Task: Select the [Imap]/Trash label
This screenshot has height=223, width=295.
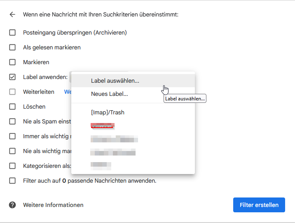Action: pyautogui.click(x=108, y=112)
